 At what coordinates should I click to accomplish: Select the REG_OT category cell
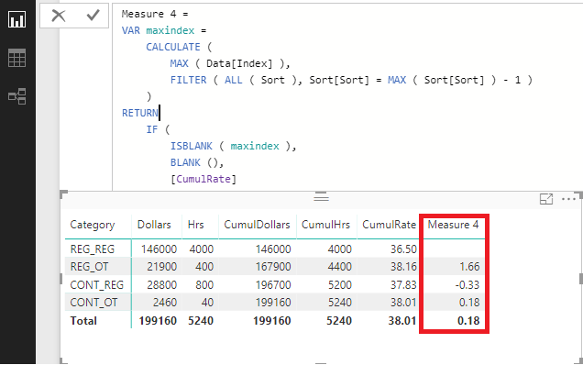tap(89, 267)
